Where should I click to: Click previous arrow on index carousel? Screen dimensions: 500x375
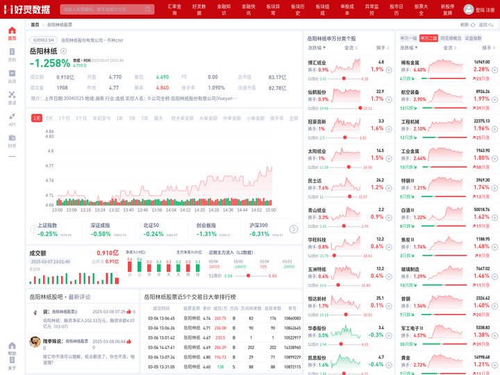click(x=34, y=229)
